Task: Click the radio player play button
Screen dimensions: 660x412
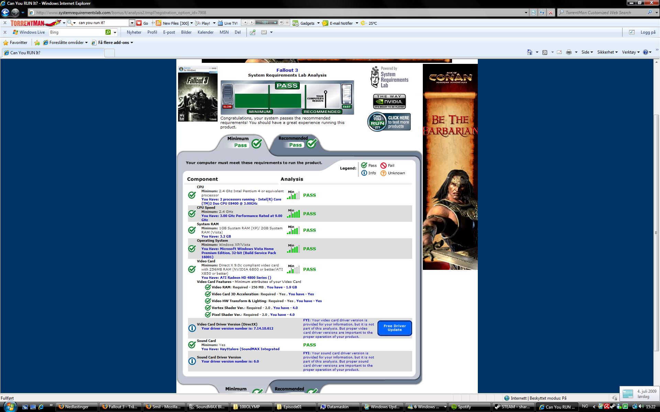Action: click(x=252, y=22)
